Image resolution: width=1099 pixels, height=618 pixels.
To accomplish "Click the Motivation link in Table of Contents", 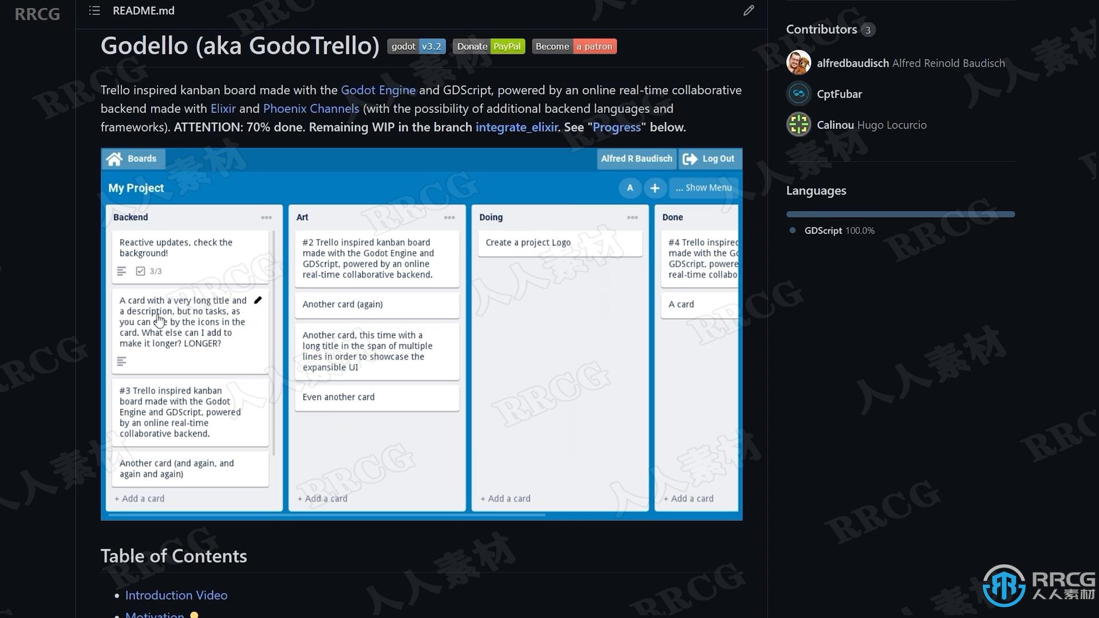I will coord(155,614).
